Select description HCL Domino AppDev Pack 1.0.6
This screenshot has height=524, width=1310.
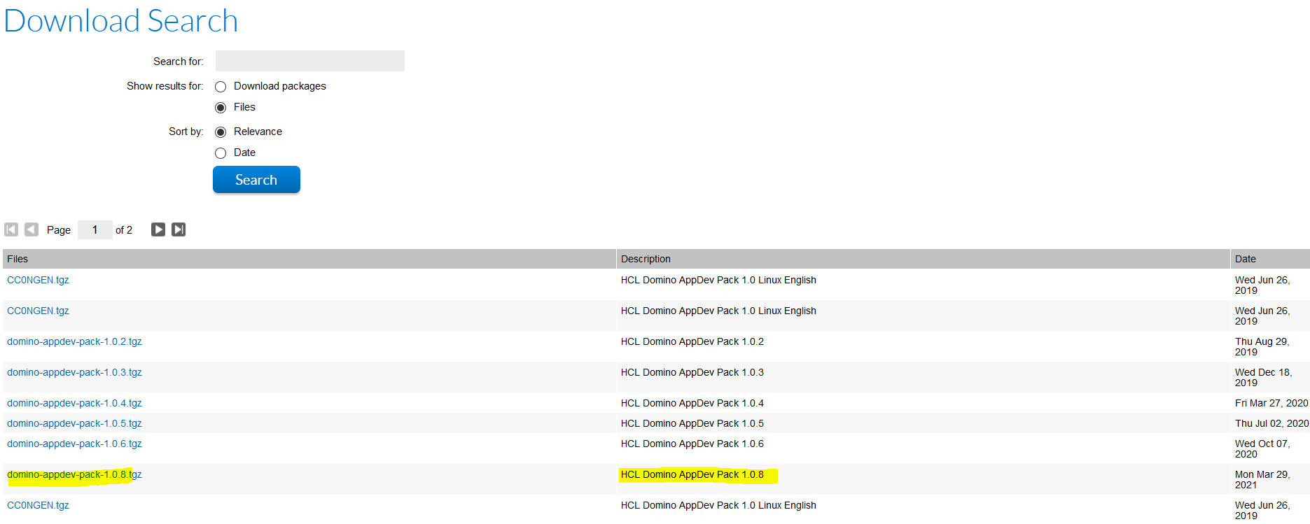tap(692, 444)
